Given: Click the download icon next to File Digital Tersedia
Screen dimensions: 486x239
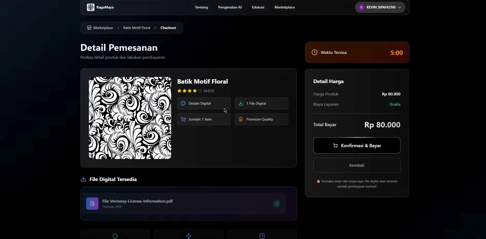Looking at the screenshot, I should (83, 179).
